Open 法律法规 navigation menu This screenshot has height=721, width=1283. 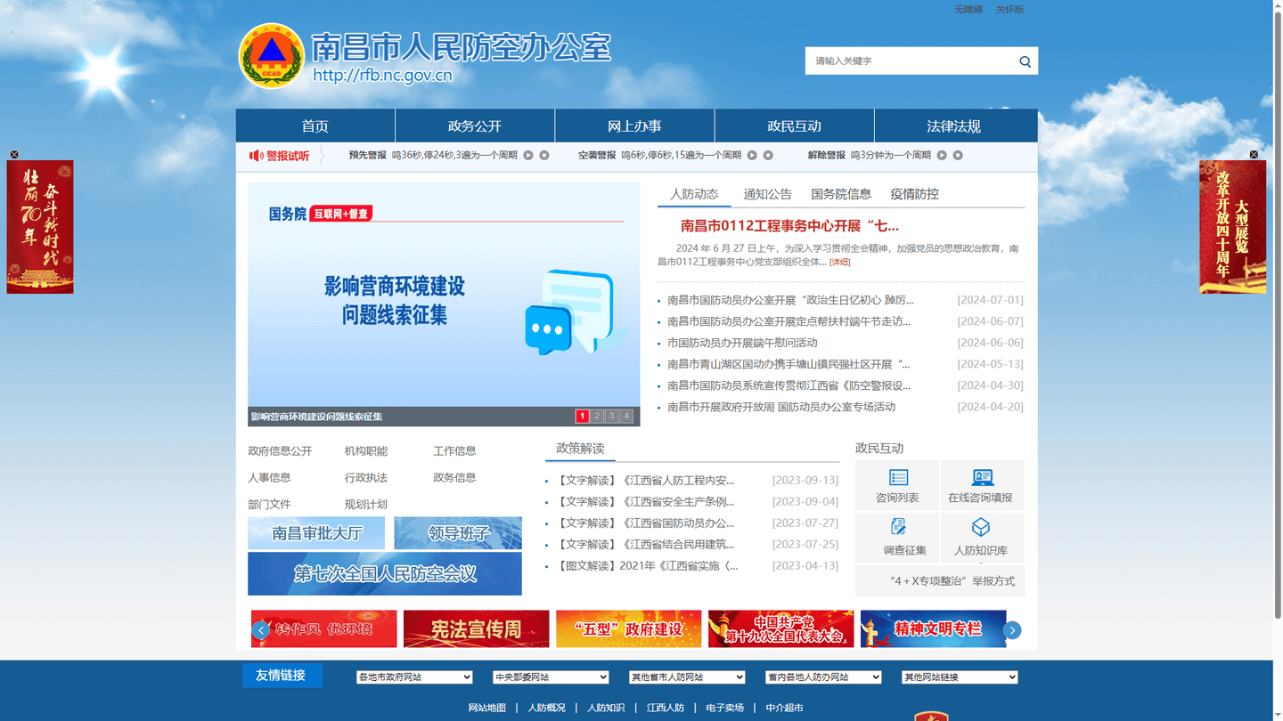(954, 126)
